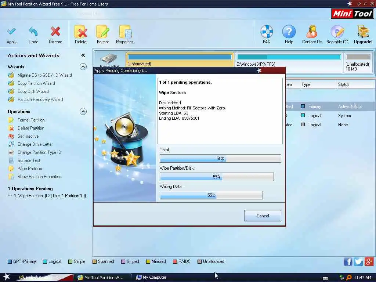
Task: Select the Logical System partition row
Action: point(330,116)
